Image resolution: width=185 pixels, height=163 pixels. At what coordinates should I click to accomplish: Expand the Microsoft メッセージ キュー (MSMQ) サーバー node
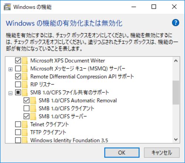[10, 70]
